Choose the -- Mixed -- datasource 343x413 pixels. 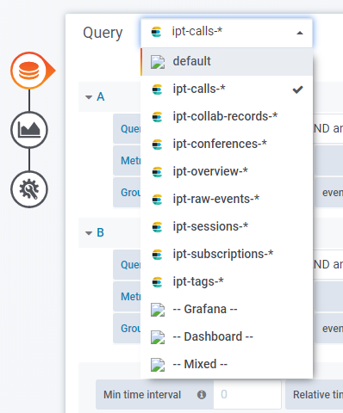(228, 365)
